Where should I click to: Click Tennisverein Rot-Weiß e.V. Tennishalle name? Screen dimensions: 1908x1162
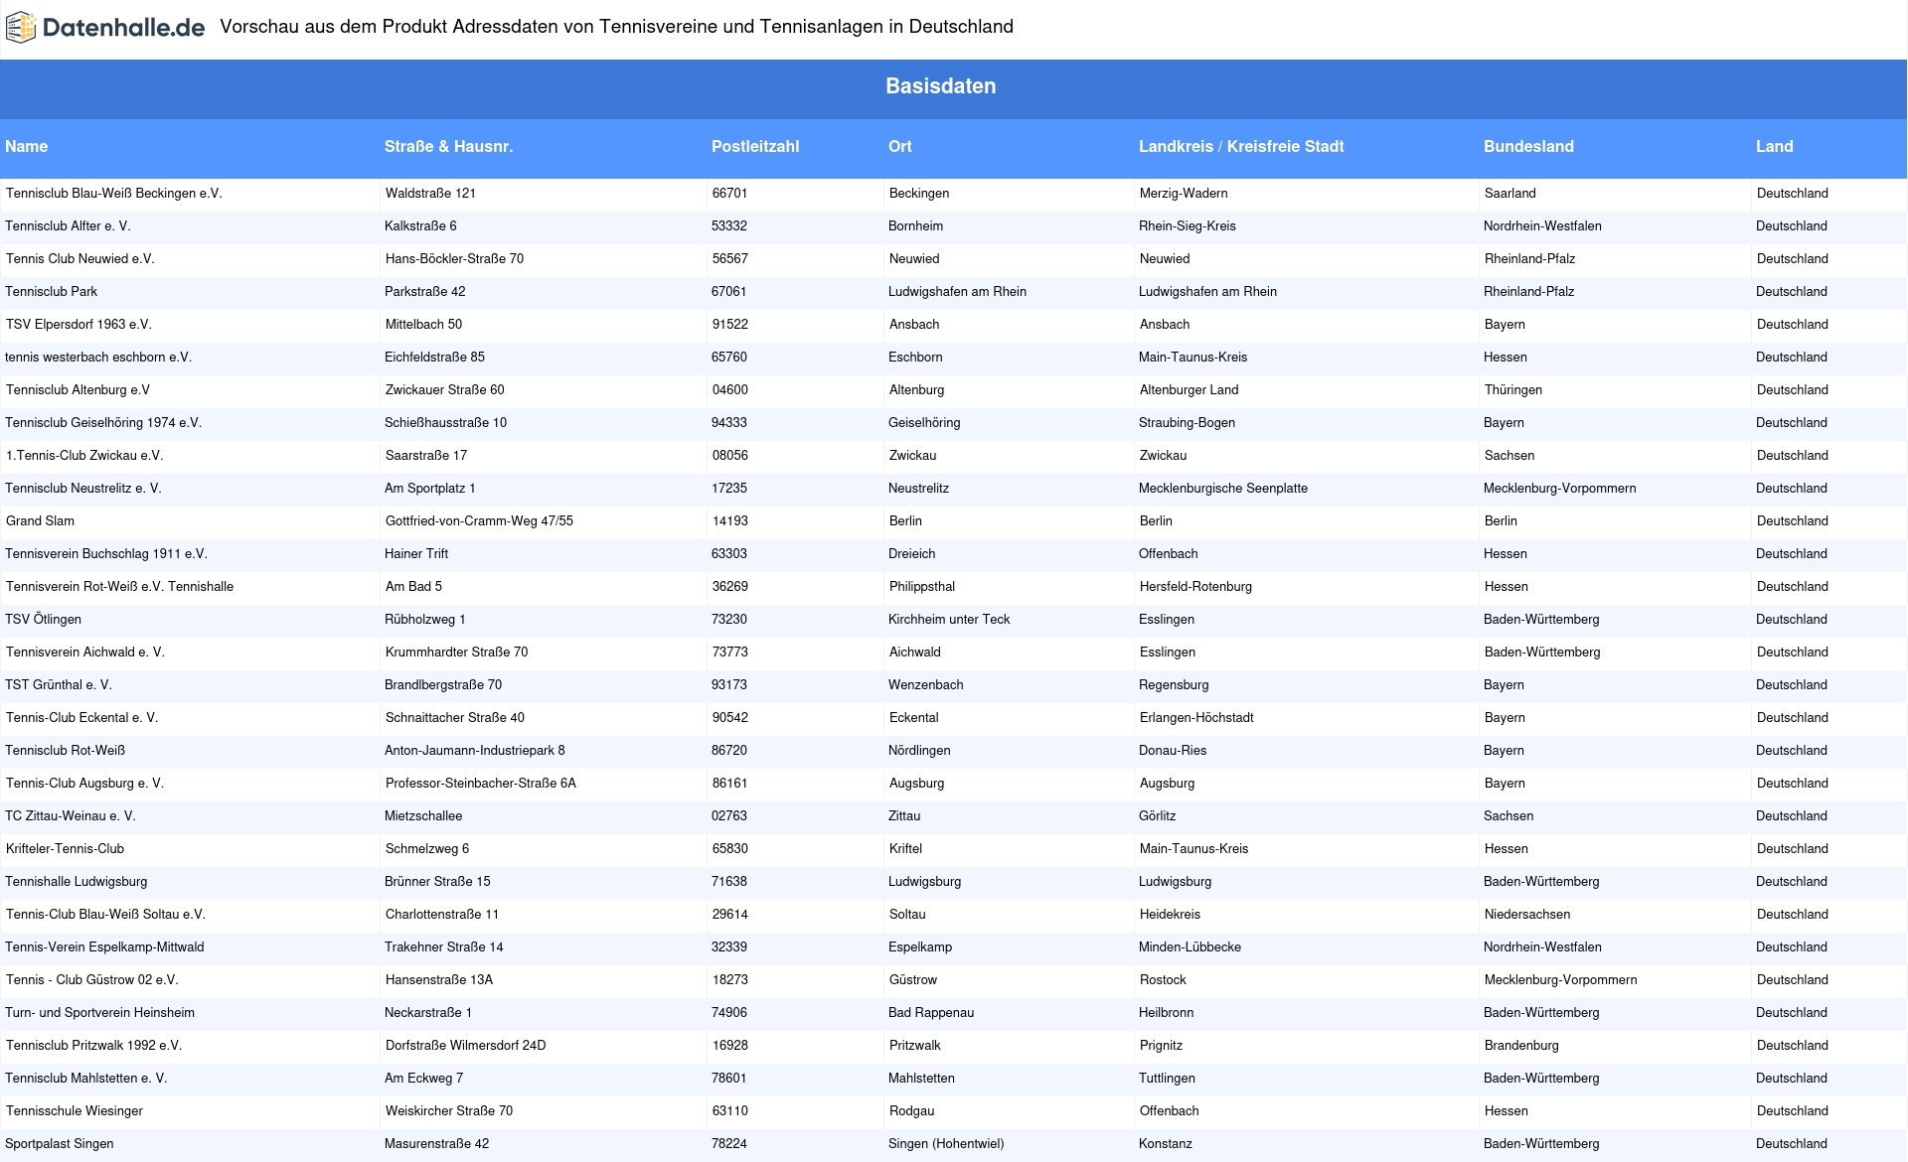tap(119, 587)
